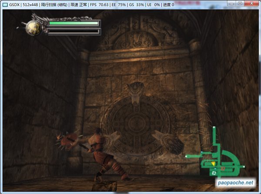Screen dimensions: 261x194
Task: Click the GSDX window icon in title bar
Action: click(x=5, y=5)
